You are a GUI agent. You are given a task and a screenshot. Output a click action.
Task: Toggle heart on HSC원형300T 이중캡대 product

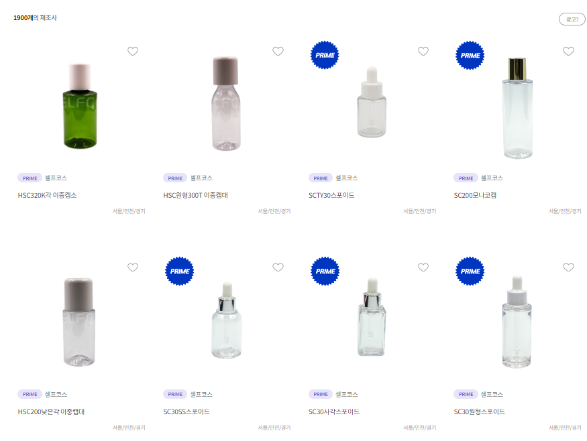(278, 51)
